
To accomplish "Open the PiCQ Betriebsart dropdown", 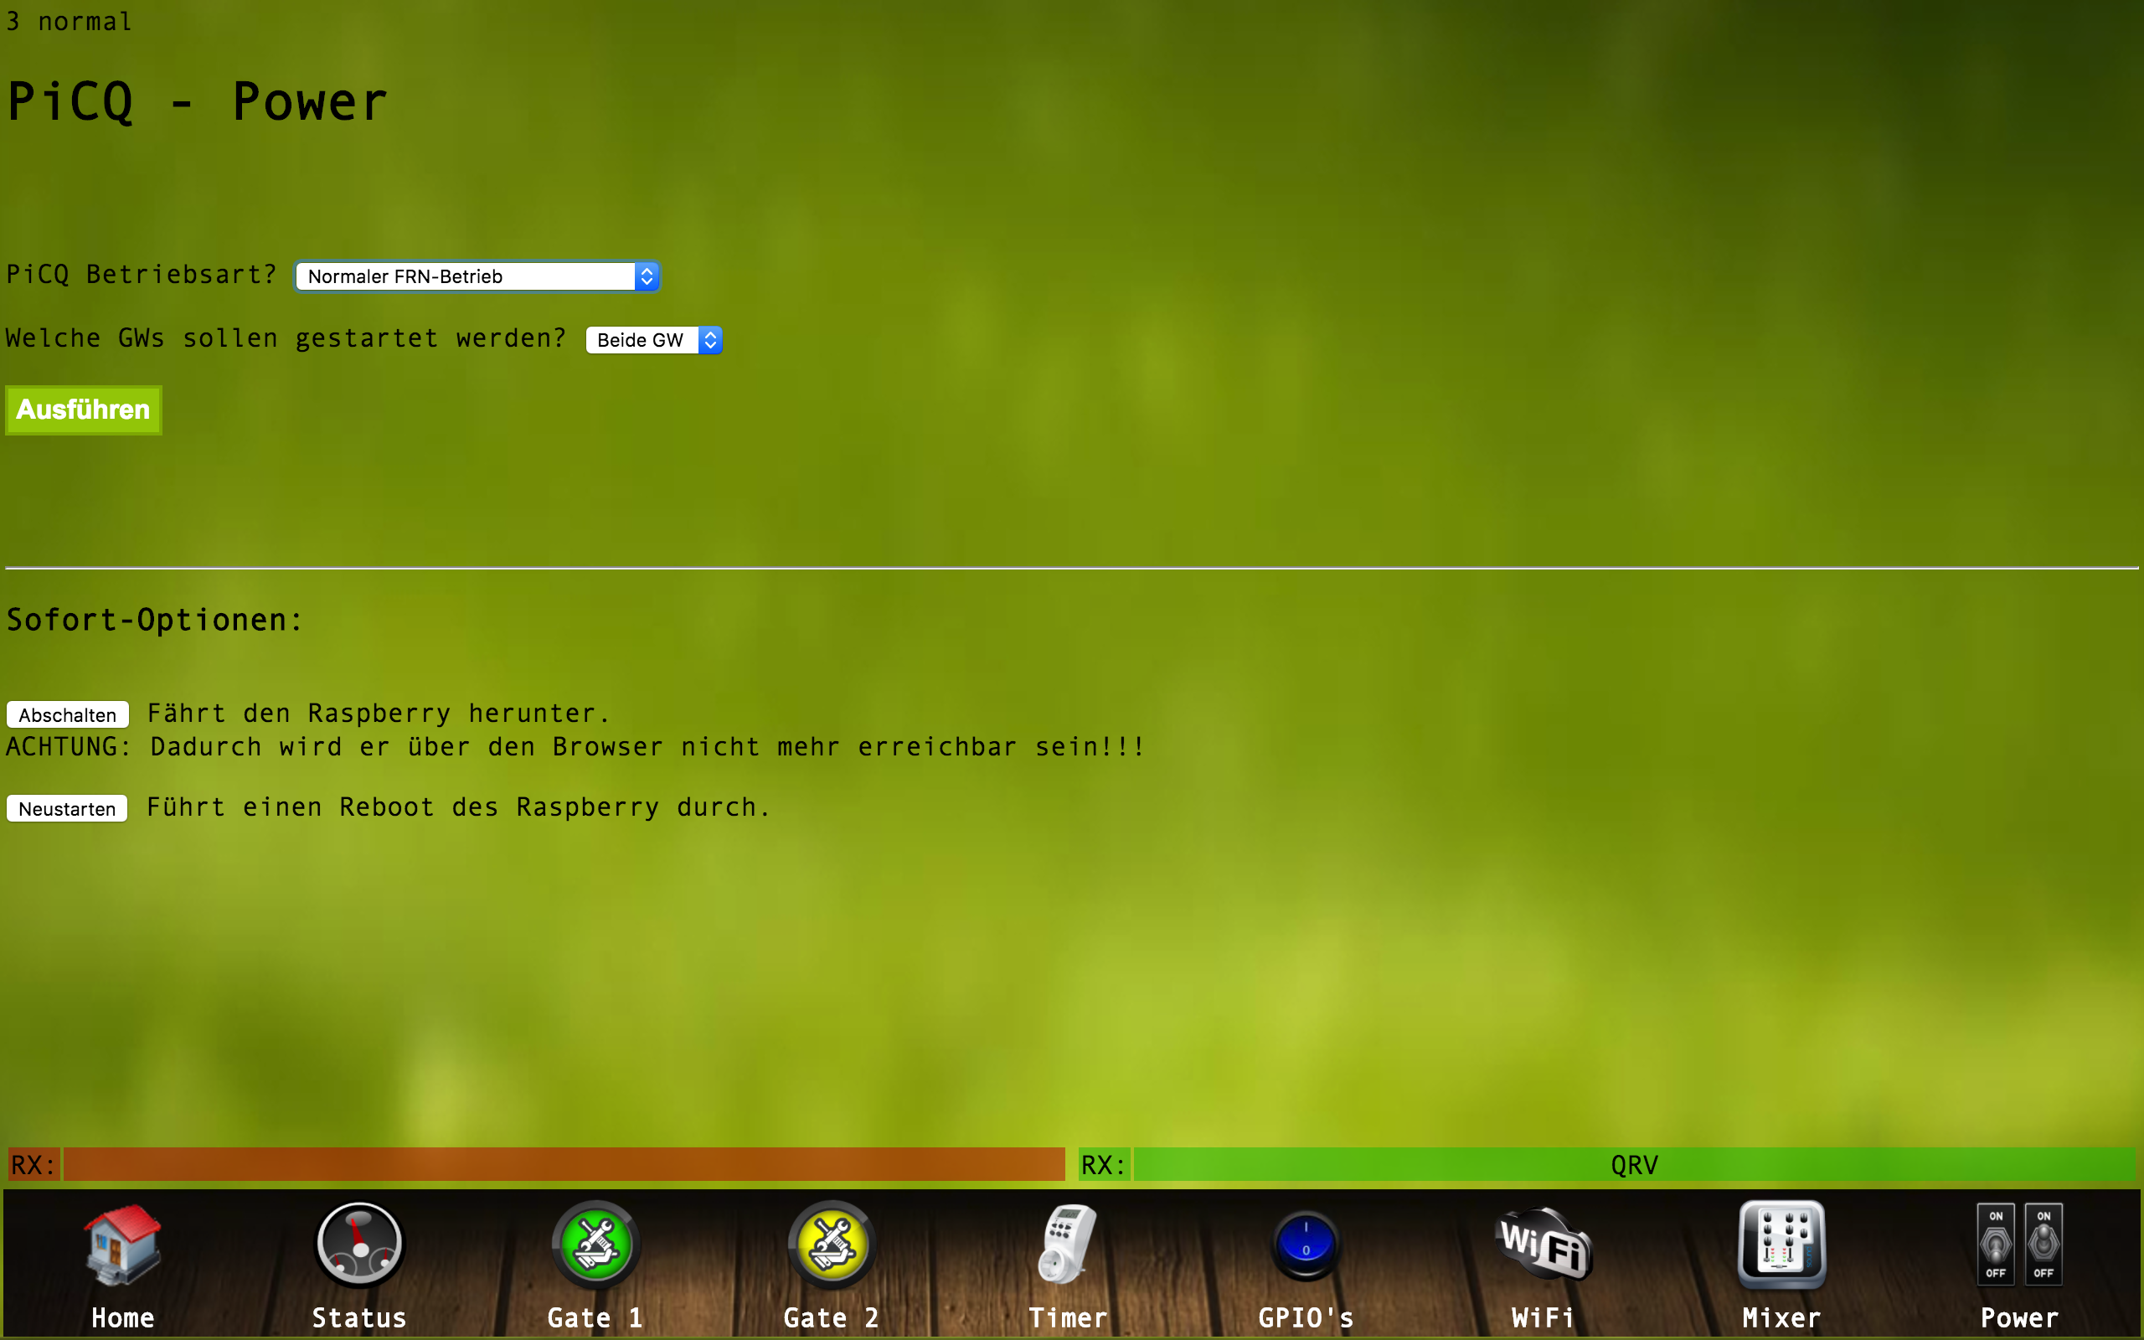I will click(x=477, y=276).
